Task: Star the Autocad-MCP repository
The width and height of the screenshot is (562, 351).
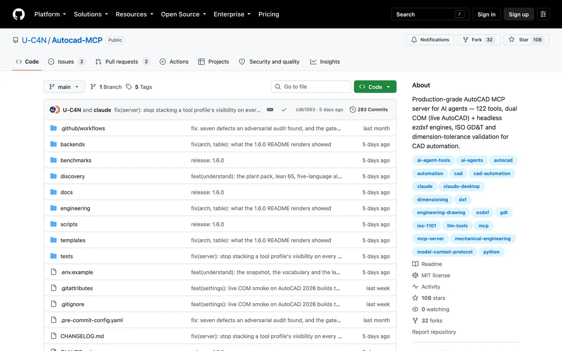Action: pyautogui.click(x=526, y=40)
